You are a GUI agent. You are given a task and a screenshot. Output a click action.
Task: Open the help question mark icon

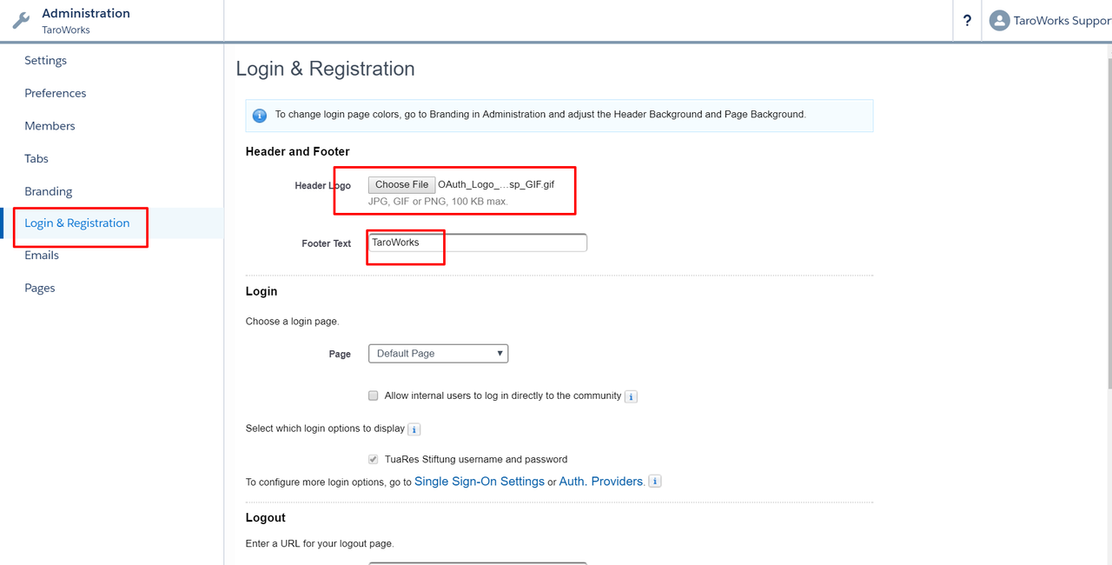(x=967, y=21)
